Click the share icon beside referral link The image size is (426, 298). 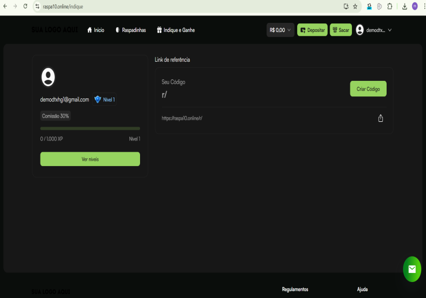[x=380, y=118]
